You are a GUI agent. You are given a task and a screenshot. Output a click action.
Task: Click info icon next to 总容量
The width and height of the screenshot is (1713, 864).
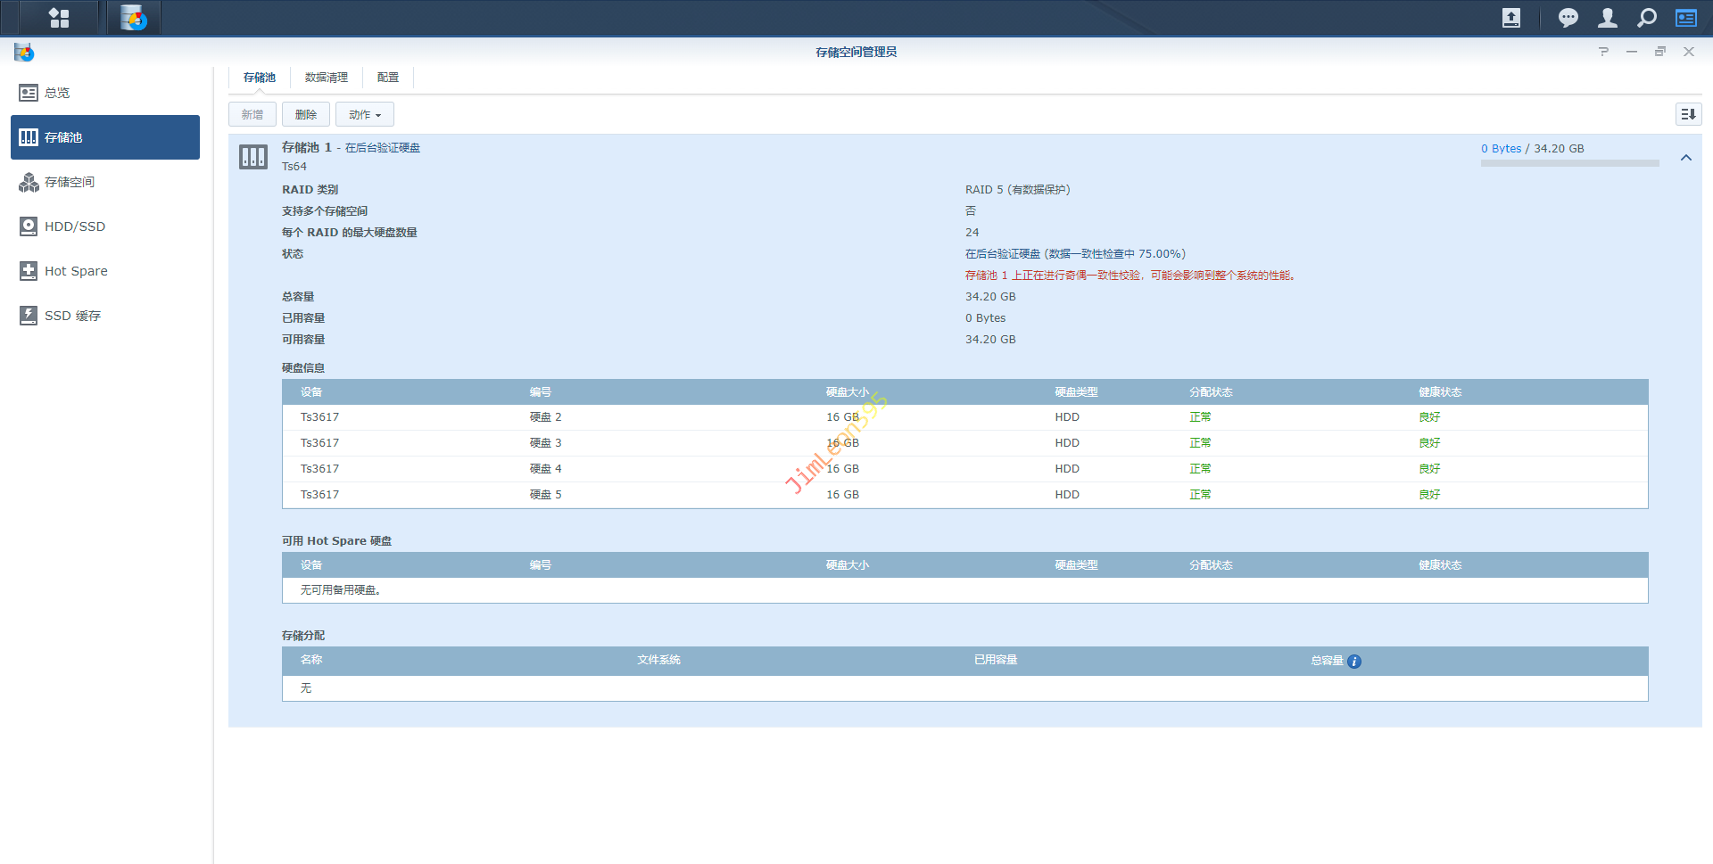point(1353,662)
